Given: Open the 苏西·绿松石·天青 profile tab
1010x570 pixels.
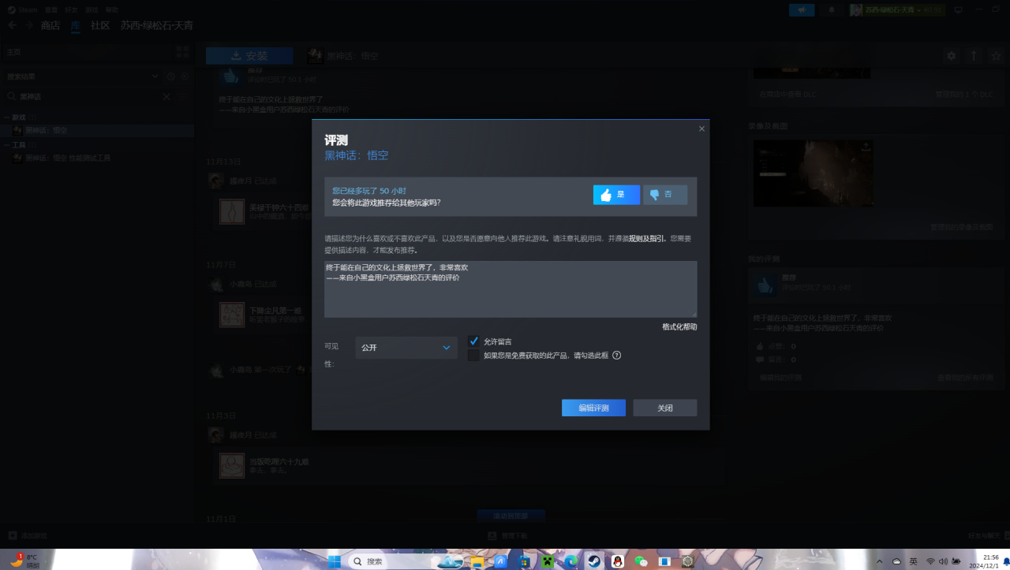Looking at the screenshot, I should tap(156, 25).
